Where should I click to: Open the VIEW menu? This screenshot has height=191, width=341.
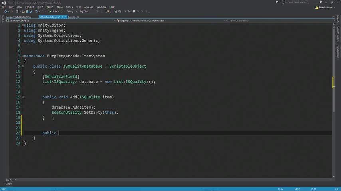19,7
